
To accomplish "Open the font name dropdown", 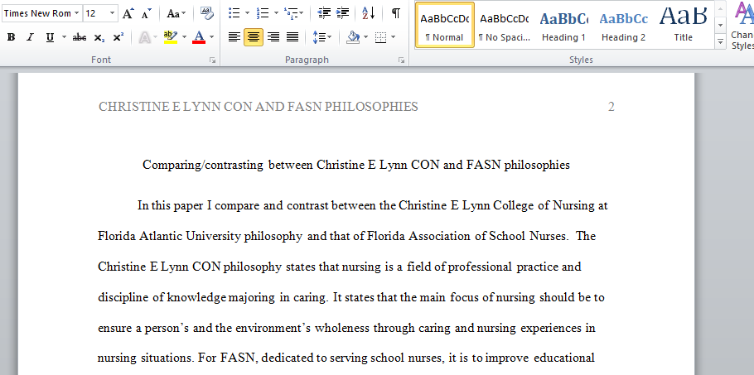I will pyautogui.click(x=77, y=13).
